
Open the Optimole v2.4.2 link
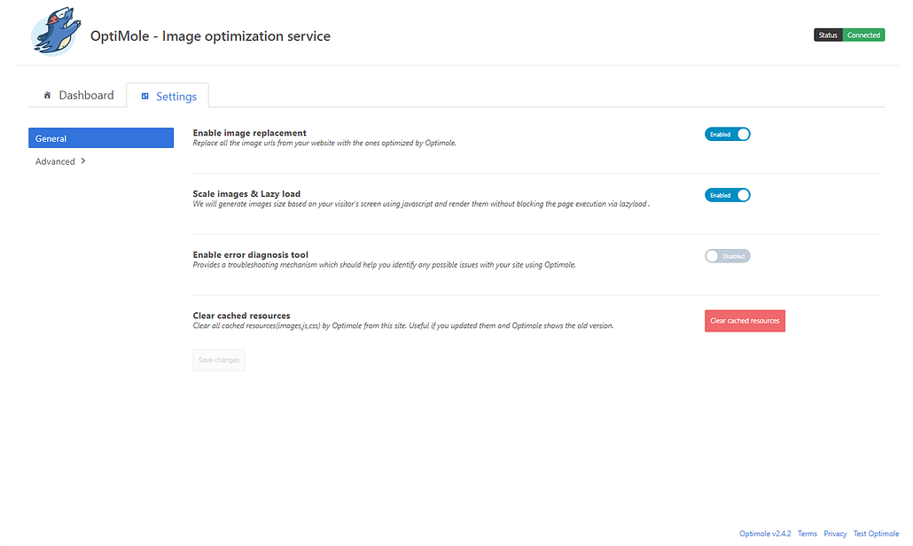coord(765,534)
